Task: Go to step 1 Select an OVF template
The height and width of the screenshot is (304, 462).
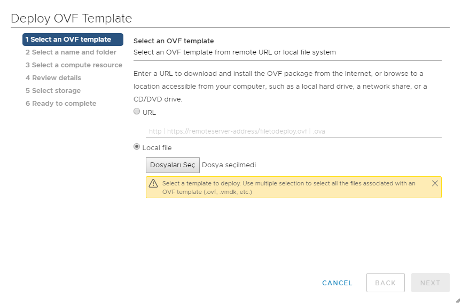Action: 73,40
